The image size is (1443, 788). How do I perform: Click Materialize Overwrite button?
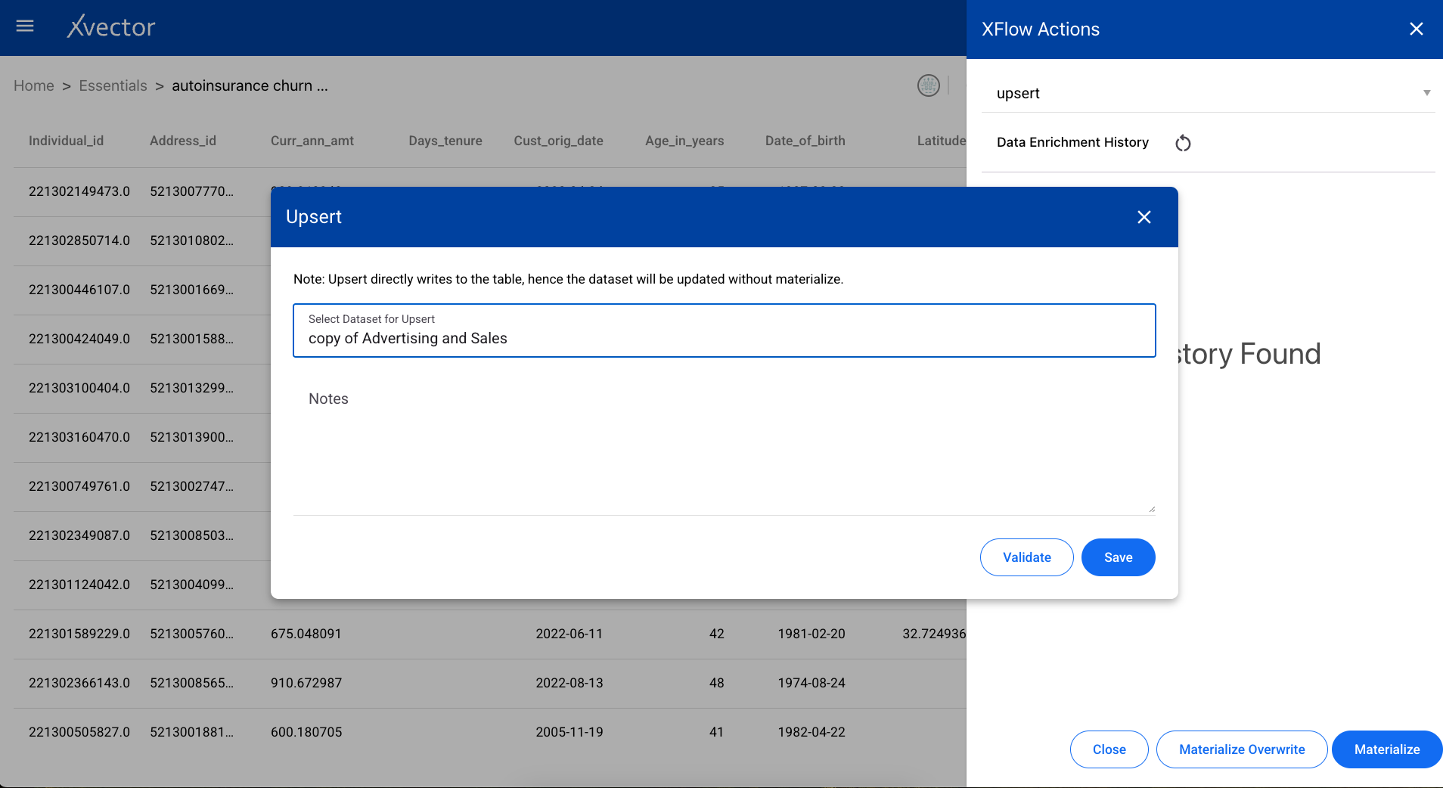coord(1242,749)
